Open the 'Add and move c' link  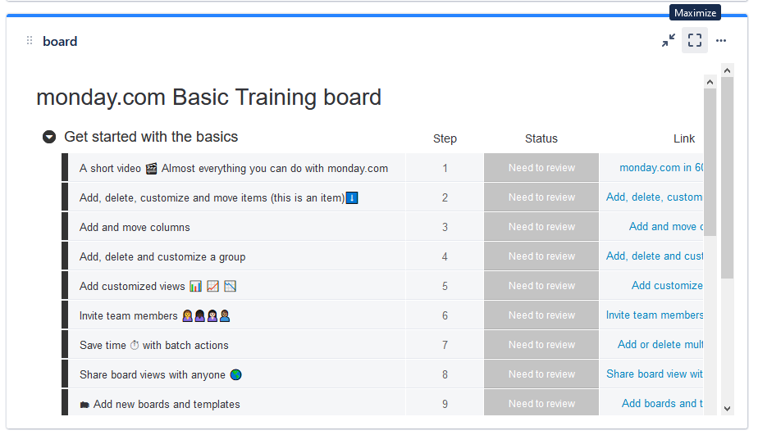(666, 226)
